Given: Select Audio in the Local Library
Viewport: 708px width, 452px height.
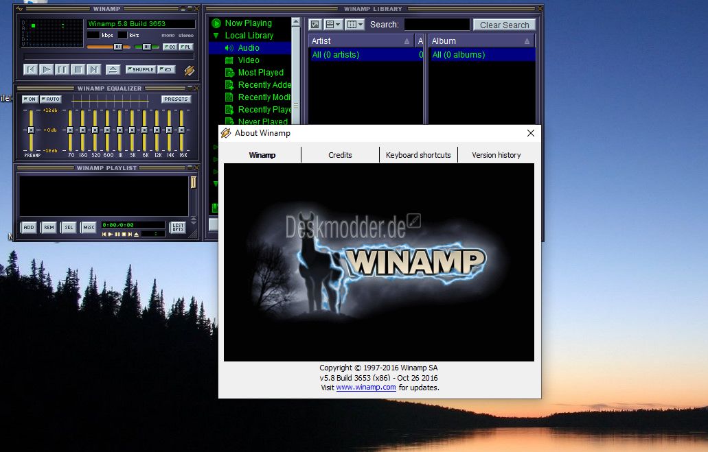Looking at the screenshot, I should (x=249, y=48).
